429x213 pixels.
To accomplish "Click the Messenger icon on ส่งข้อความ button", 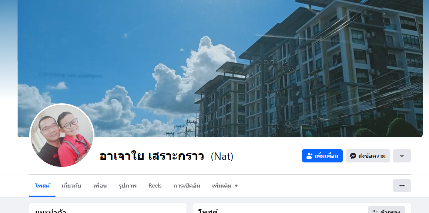I will tap(353, 156).
